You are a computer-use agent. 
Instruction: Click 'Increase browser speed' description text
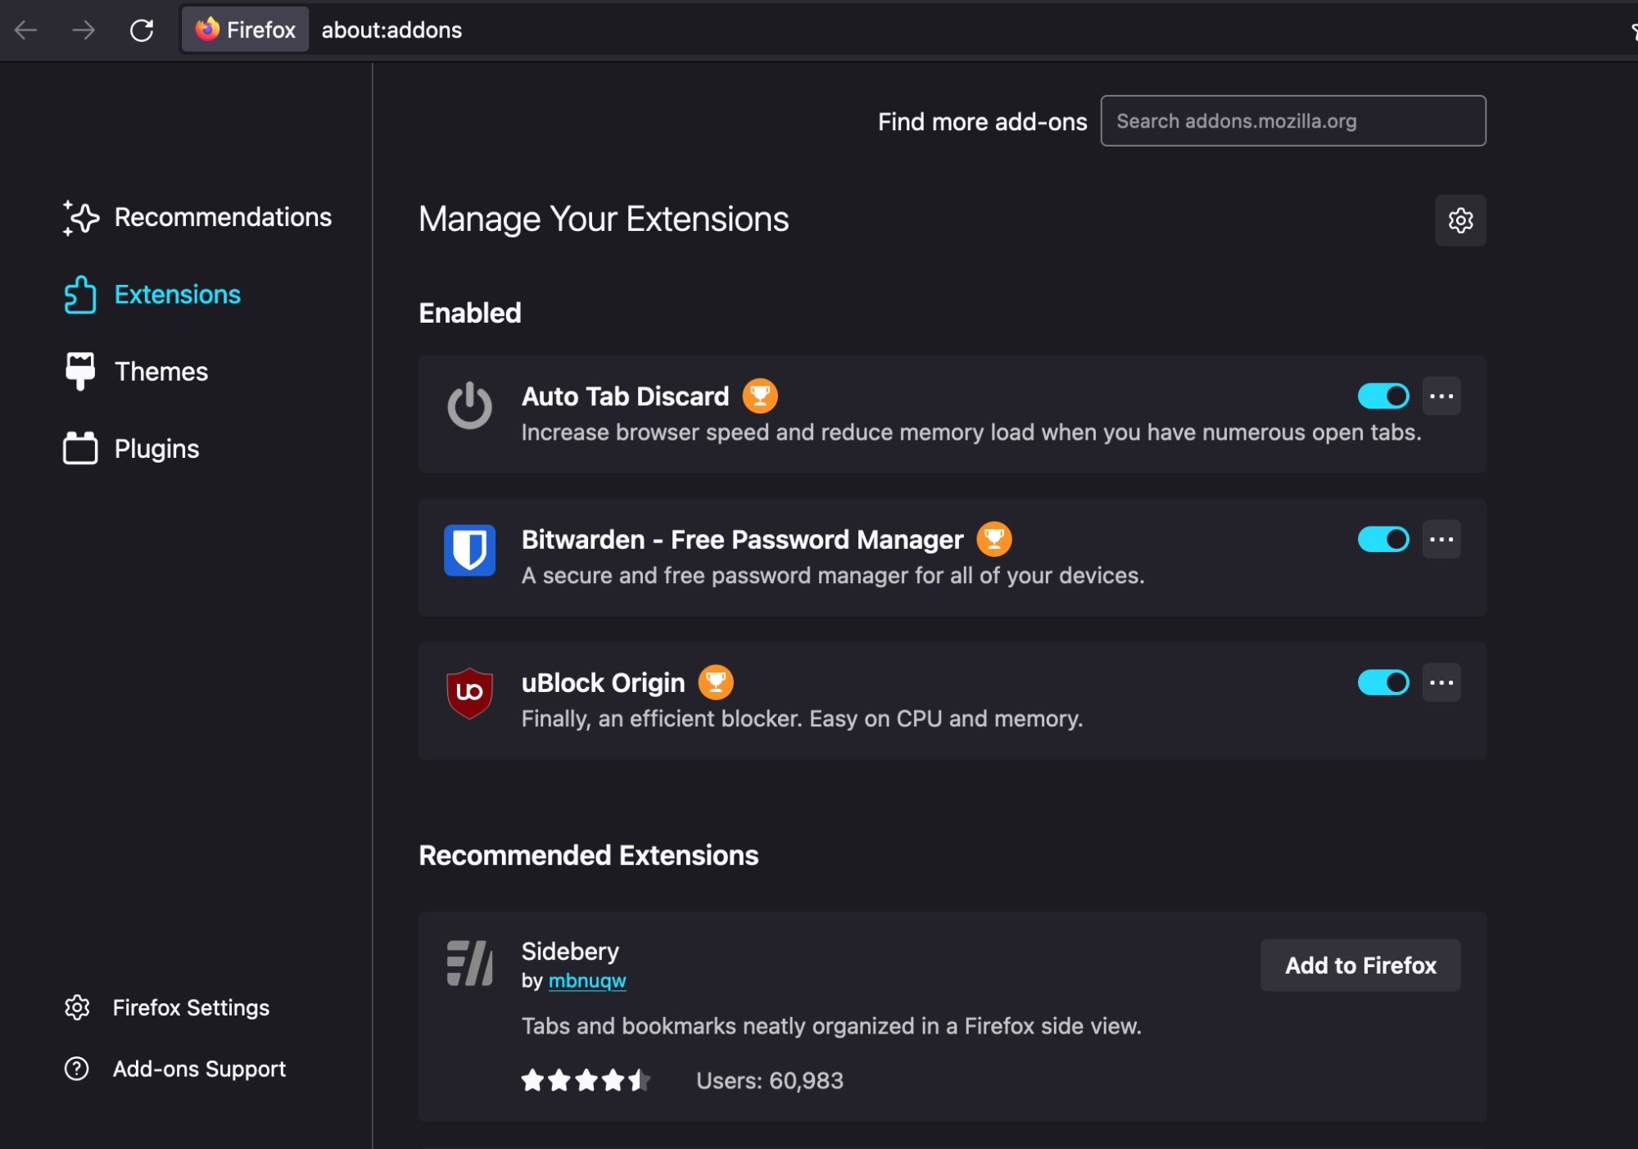coord(971,432)
